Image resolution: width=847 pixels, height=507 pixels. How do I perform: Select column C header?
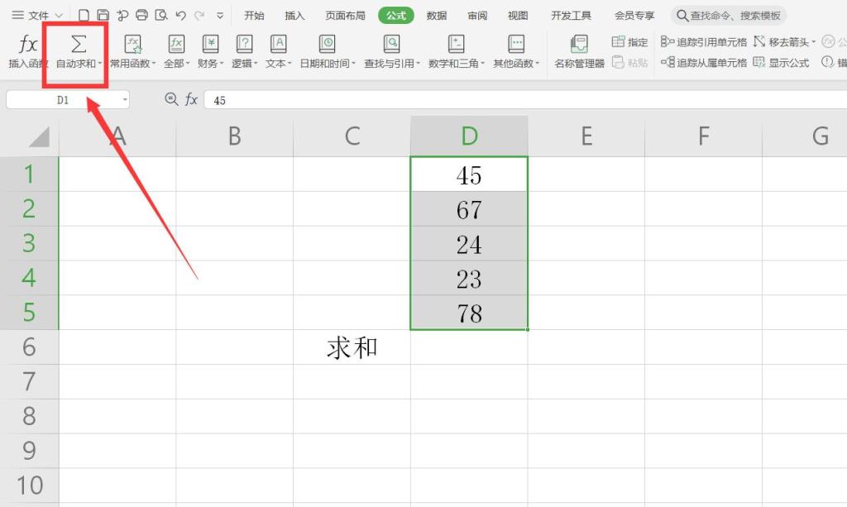click(x=352, y=136)
